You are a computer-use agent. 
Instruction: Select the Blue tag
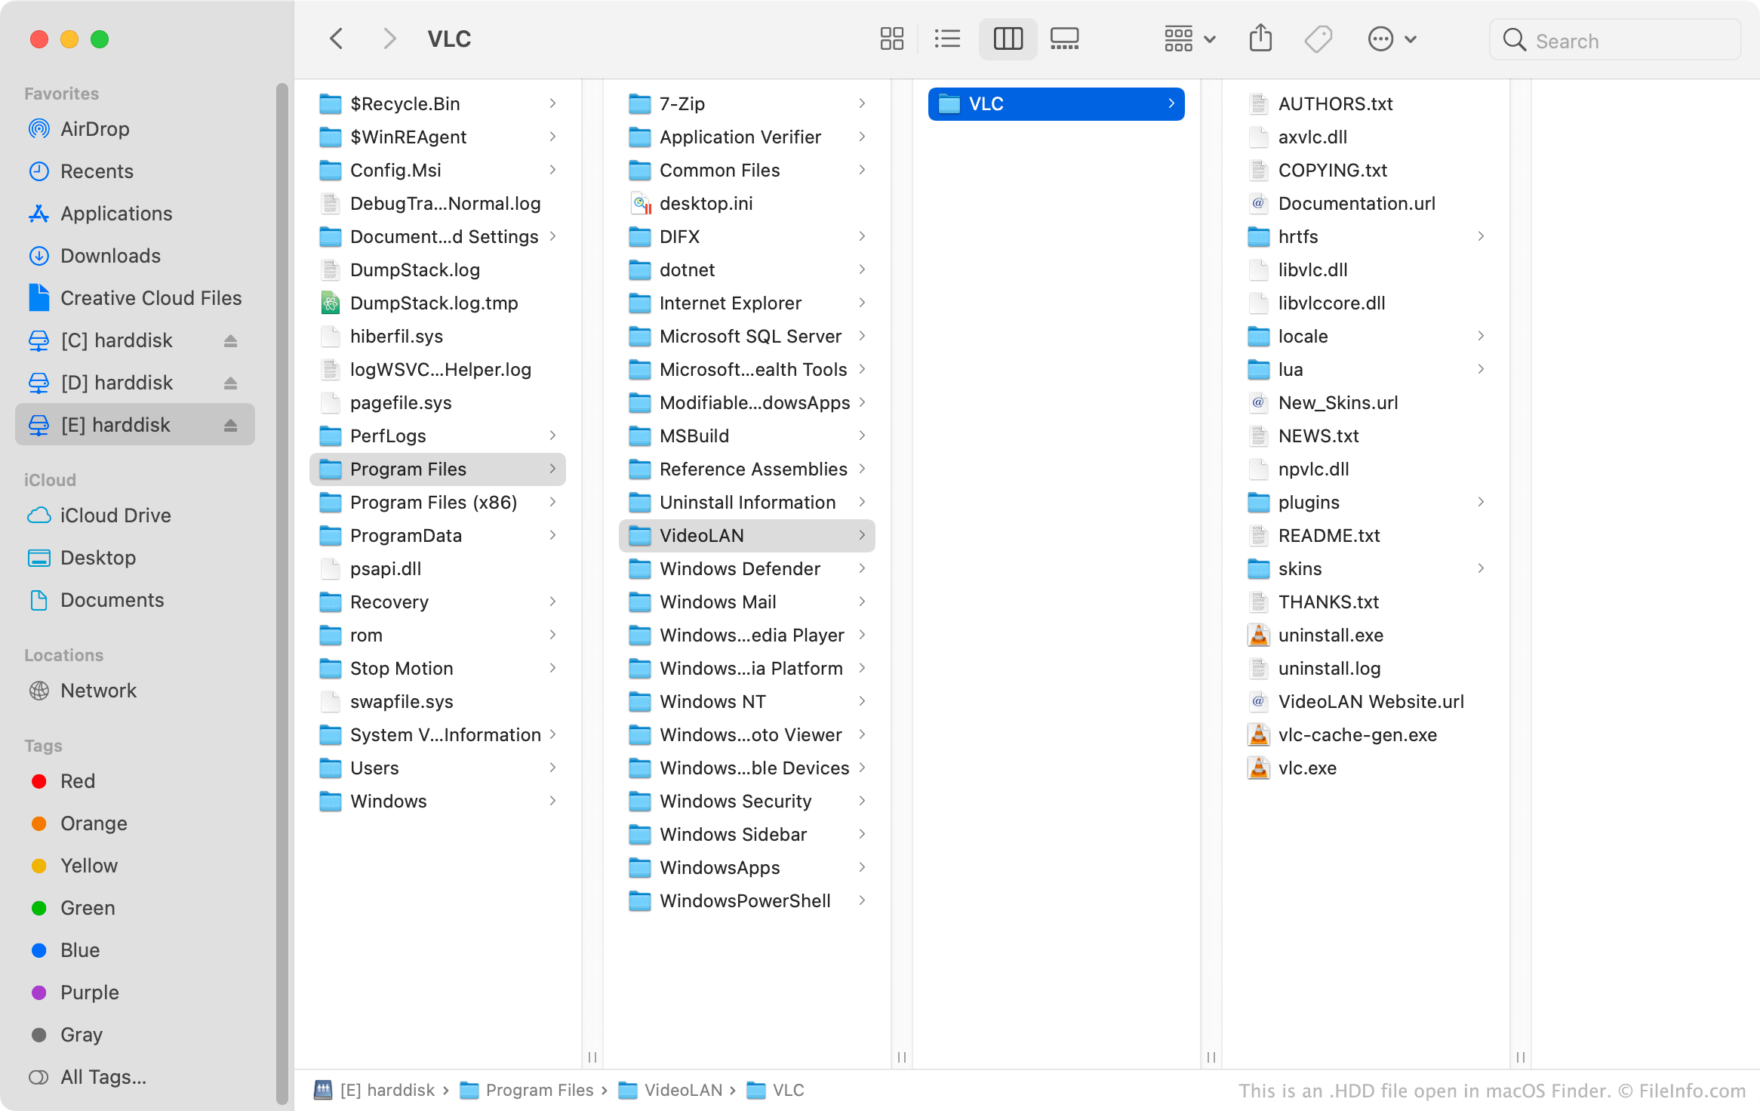(80, 950)
